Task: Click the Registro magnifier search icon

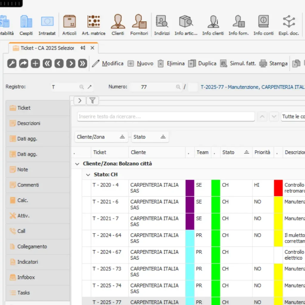Action: point(82,87)
